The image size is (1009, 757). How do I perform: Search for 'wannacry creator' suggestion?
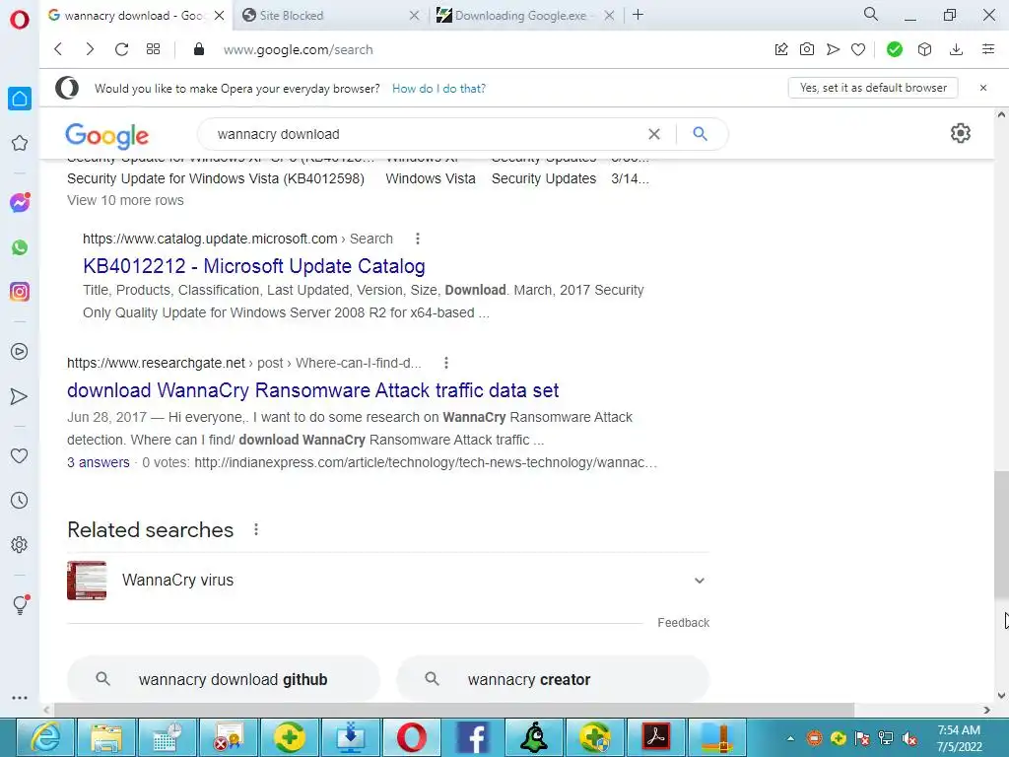click(553, 679)
